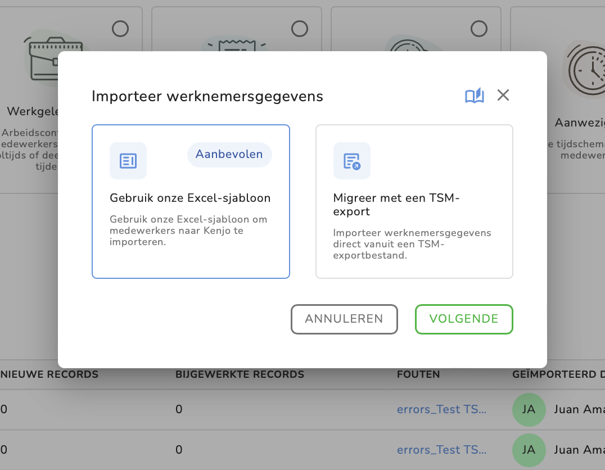The width and height of the screenshot is (605, 470).
Task: Select the 'Gebruik onze Excel-sjabloon' card
Action: pos(191,201)
